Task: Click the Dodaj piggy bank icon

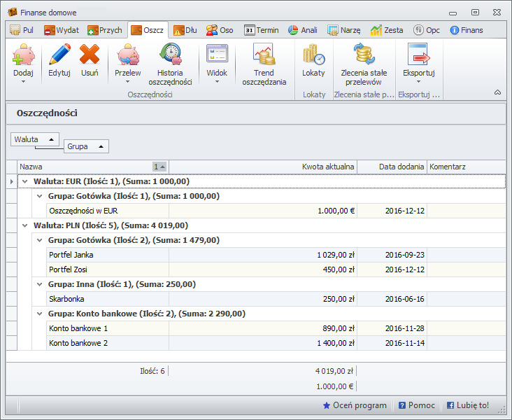Action: 23,55
